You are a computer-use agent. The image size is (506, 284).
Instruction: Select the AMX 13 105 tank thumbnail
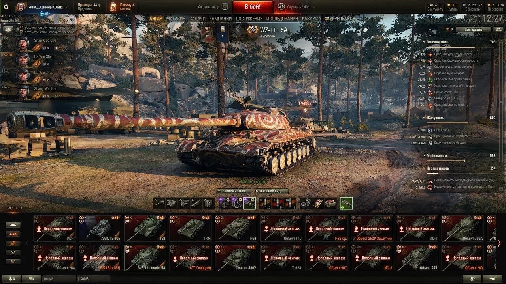(100, 228)
